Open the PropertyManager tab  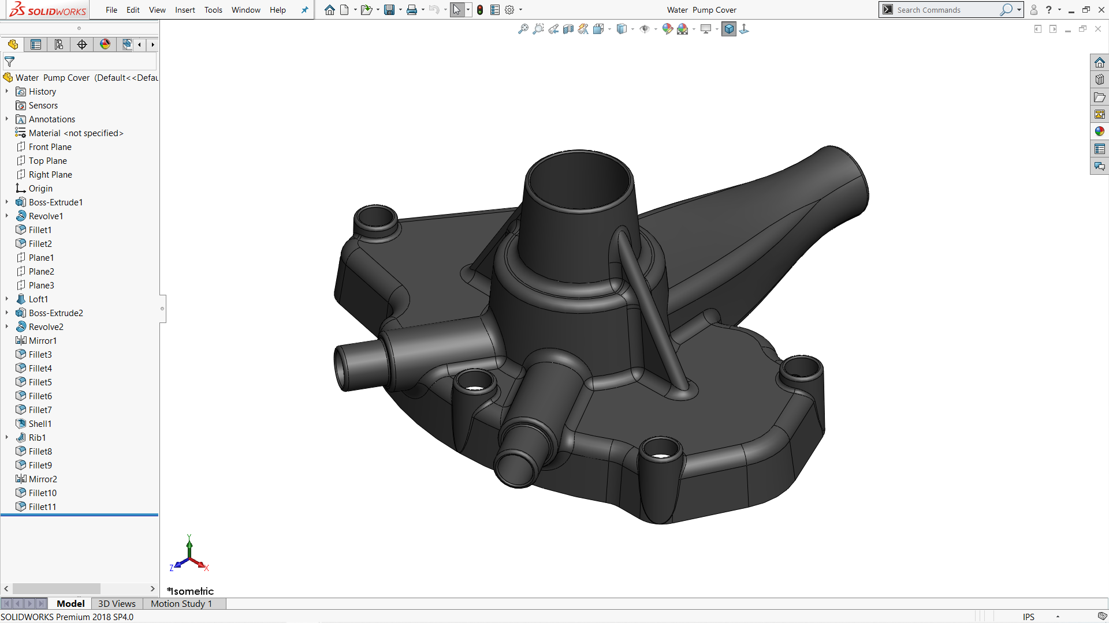[x=36, y=44]
